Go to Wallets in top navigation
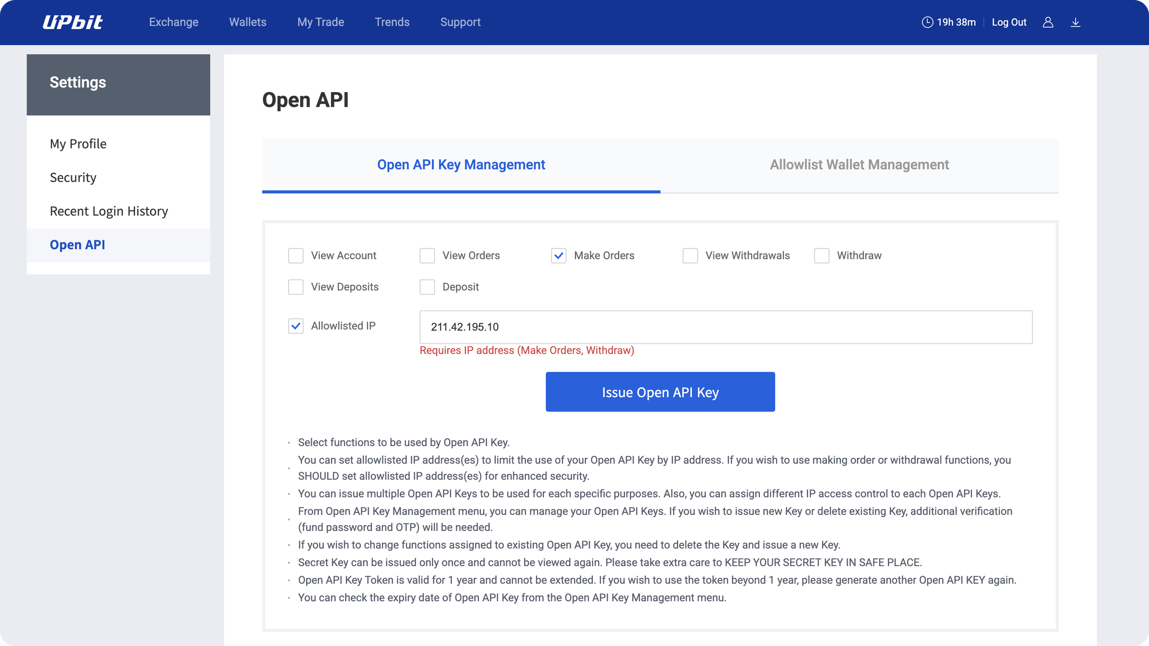 pyautogui.click(x=248, y=22)
